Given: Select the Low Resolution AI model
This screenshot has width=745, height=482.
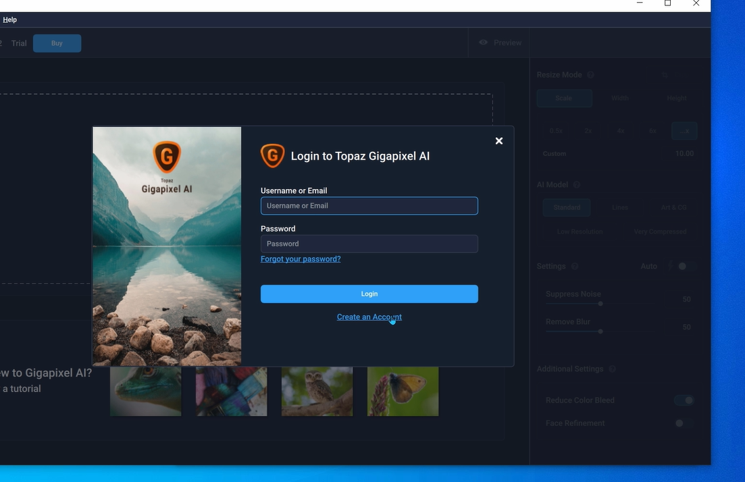Looking at the screenshot, I should pyautogui.click(x=580, y=232).
